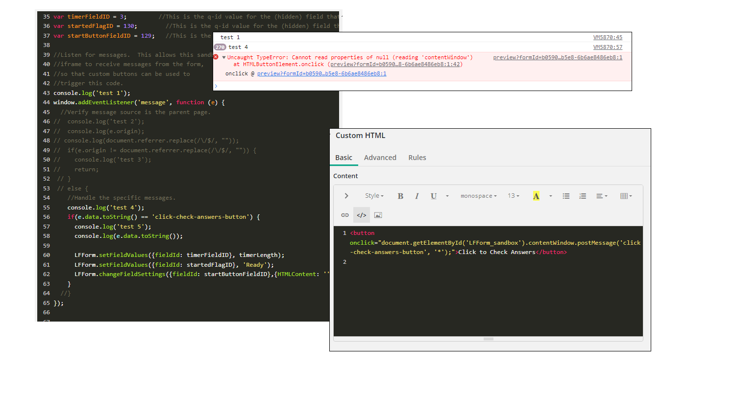The width and height of the screenshot is (735, 417).
Task: Click the red error icon in console
Action: click(216, 57)
